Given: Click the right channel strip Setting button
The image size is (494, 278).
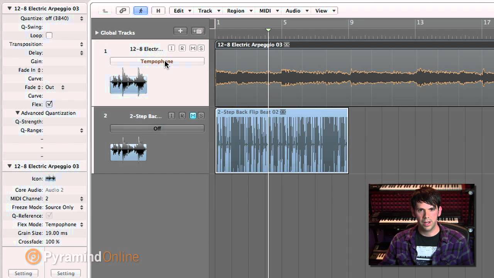Looking at the screenshot, I should [66, 273].
